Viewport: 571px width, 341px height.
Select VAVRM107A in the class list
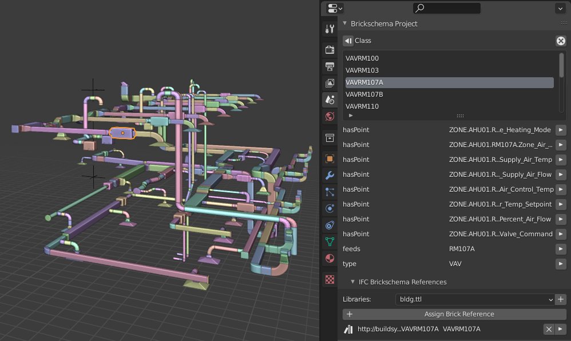[x=449, y=82]
